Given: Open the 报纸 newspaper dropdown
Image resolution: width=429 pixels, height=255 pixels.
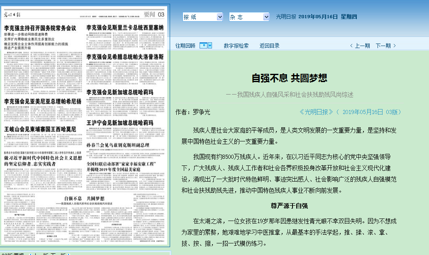Looking at the screenshot, I should click(x=203, y=17).
